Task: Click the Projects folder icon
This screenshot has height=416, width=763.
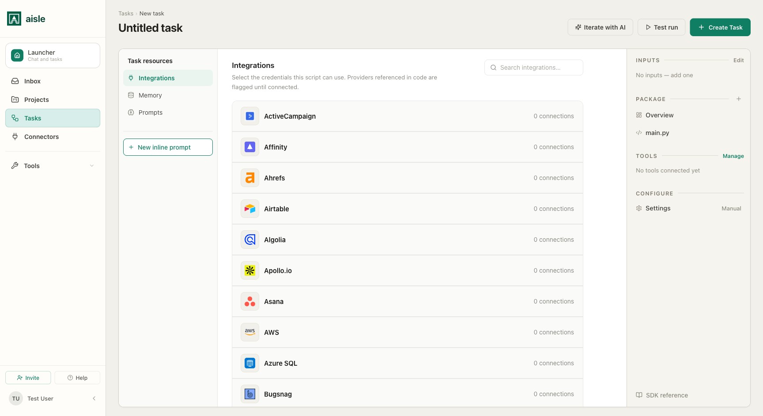Action: (x=15, y=100)
